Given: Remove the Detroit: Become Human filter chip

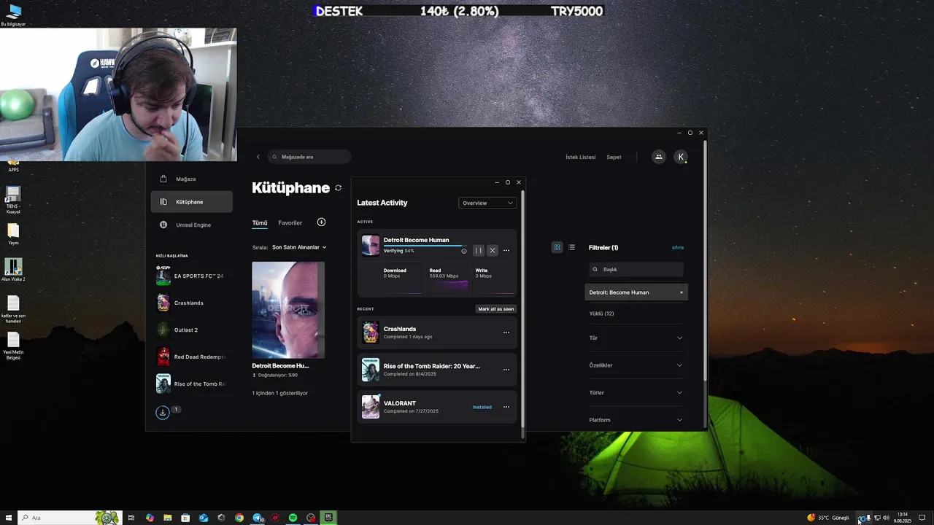Looking at the screenshot, I should tap(682, 292).
